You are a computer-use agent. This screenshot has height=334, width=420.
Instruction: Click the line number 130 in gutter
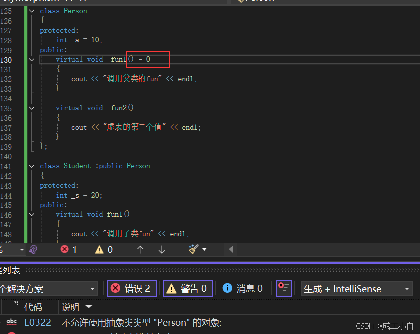(x=6, y=60)
